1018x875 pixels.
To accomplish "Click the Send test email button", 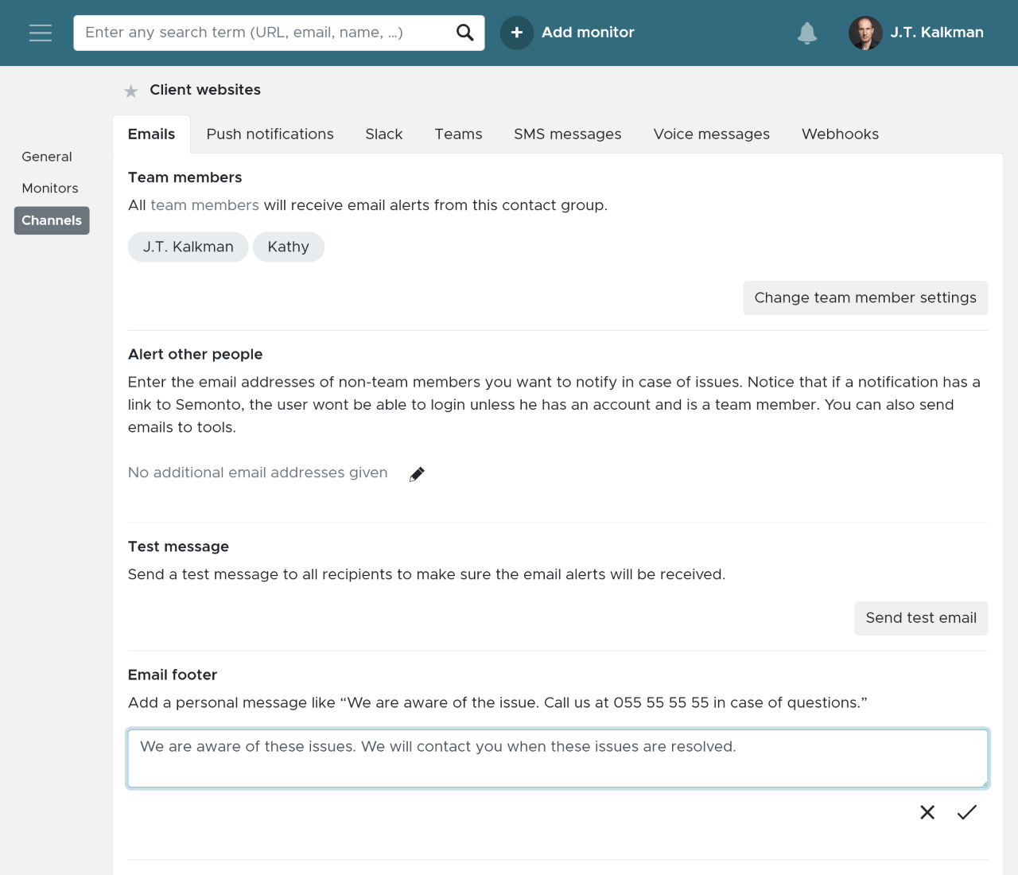I will 921,618.
